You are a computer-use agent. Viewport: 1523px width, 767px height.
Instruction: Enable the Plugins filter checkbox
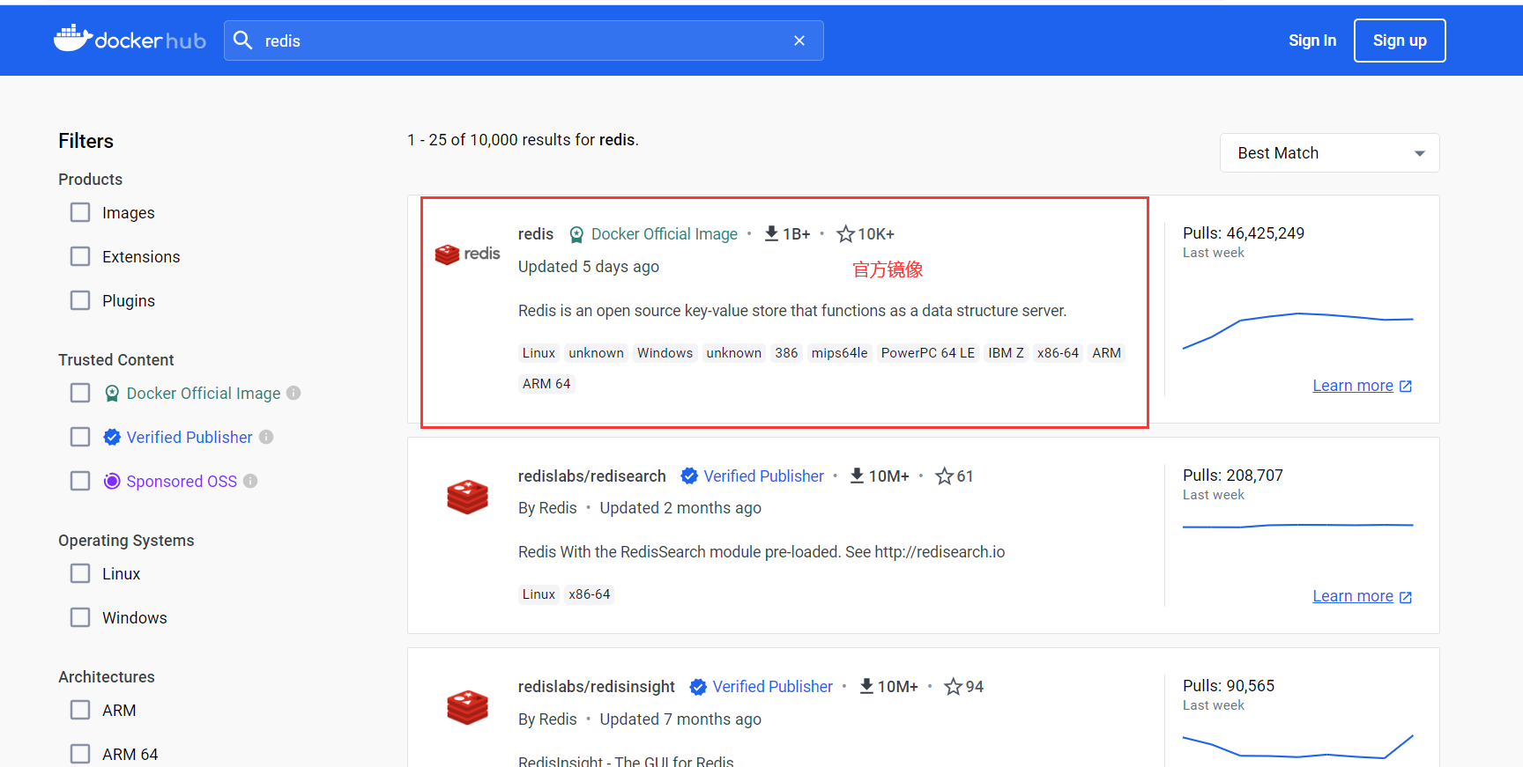tap(80, 301)
